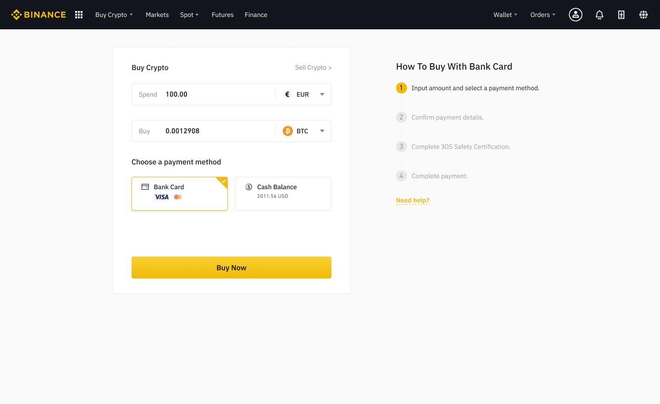Open the Finance menu item
This screenshot has width=660, height=404.
pos(256,15)
